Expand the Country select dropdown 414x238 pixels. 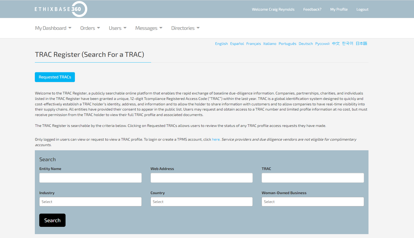coord(202,202)
